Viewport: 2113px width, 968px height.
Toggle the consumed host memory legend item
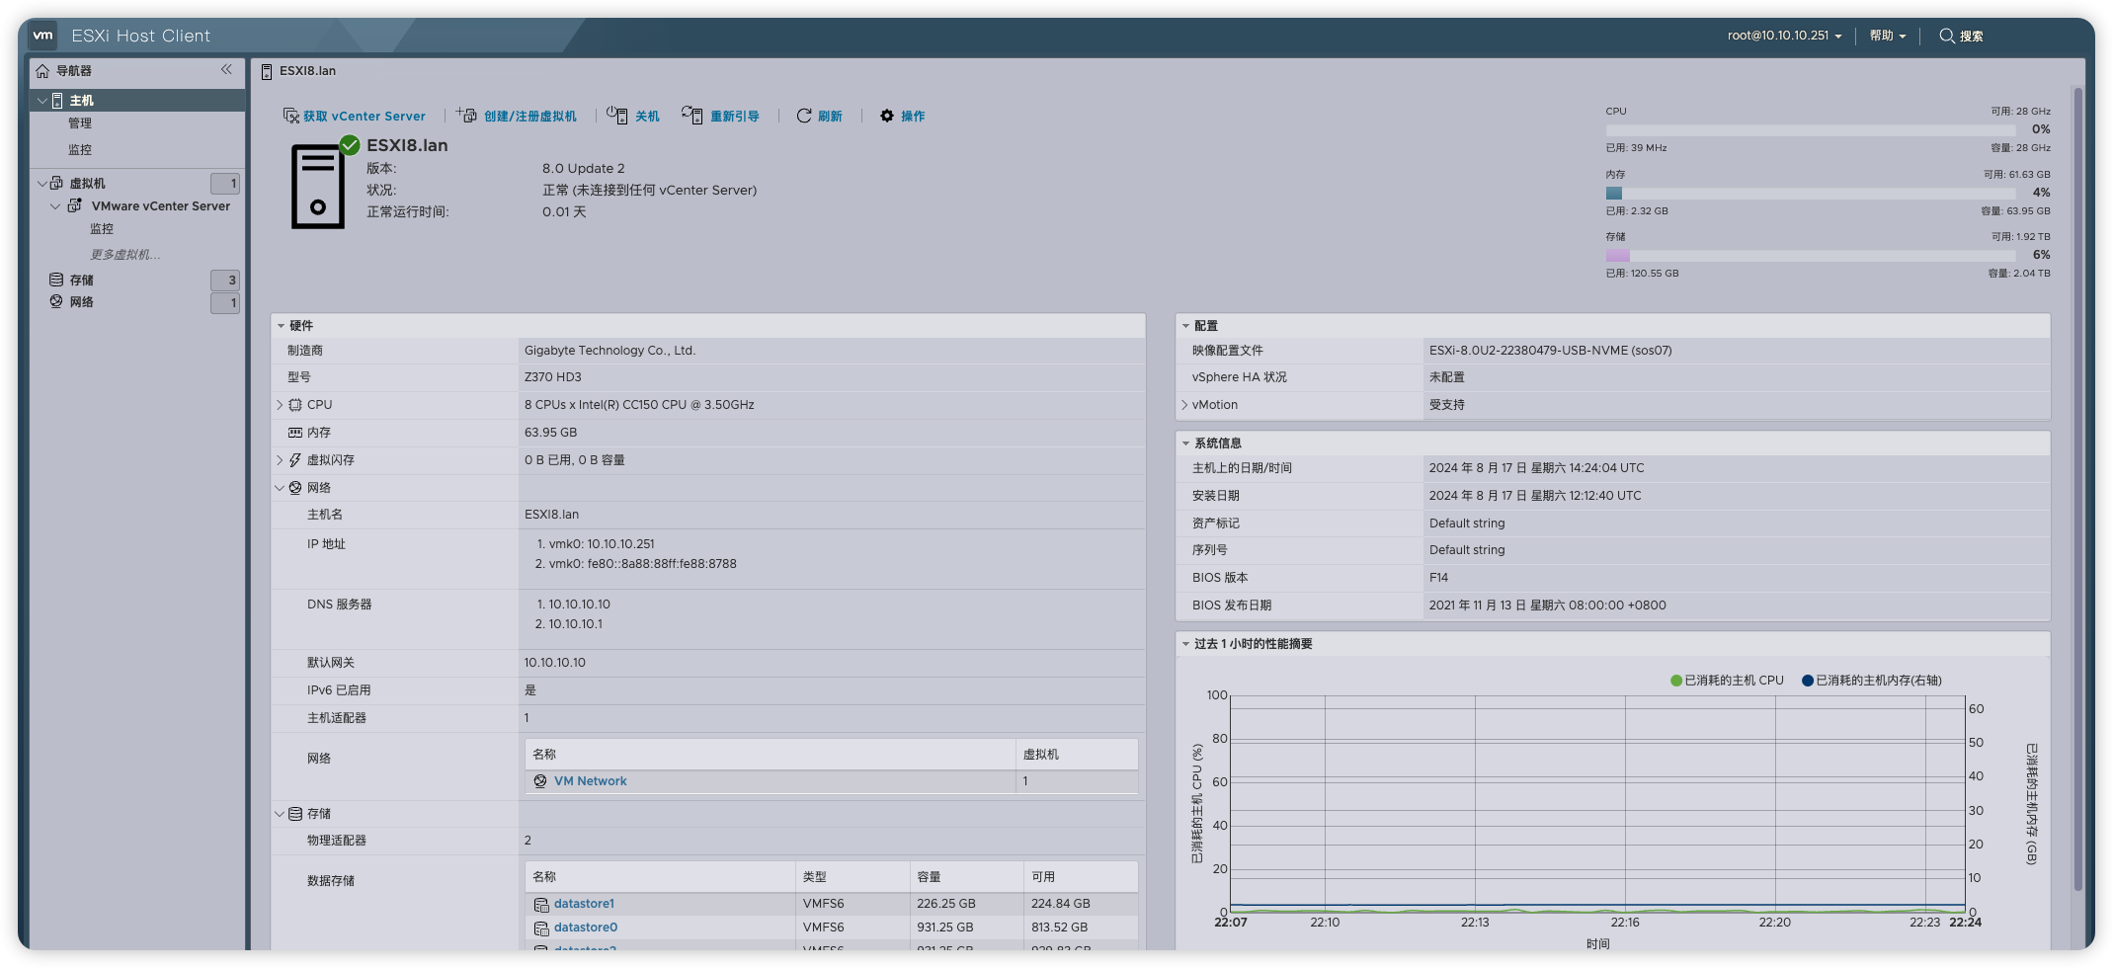(x=1872, y=681)
